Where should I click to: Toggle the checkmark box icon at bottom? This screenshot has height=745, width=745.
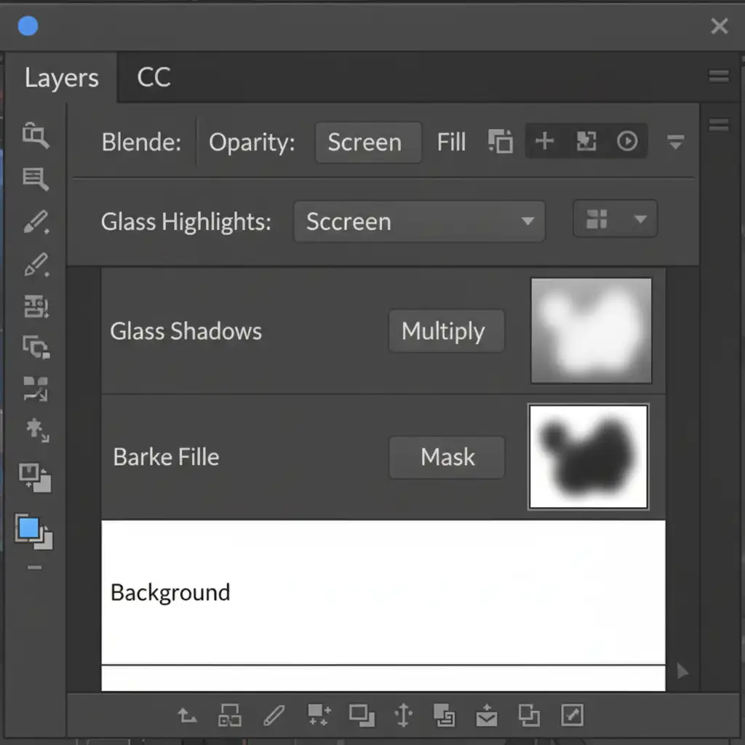click(x=572, y=716)
